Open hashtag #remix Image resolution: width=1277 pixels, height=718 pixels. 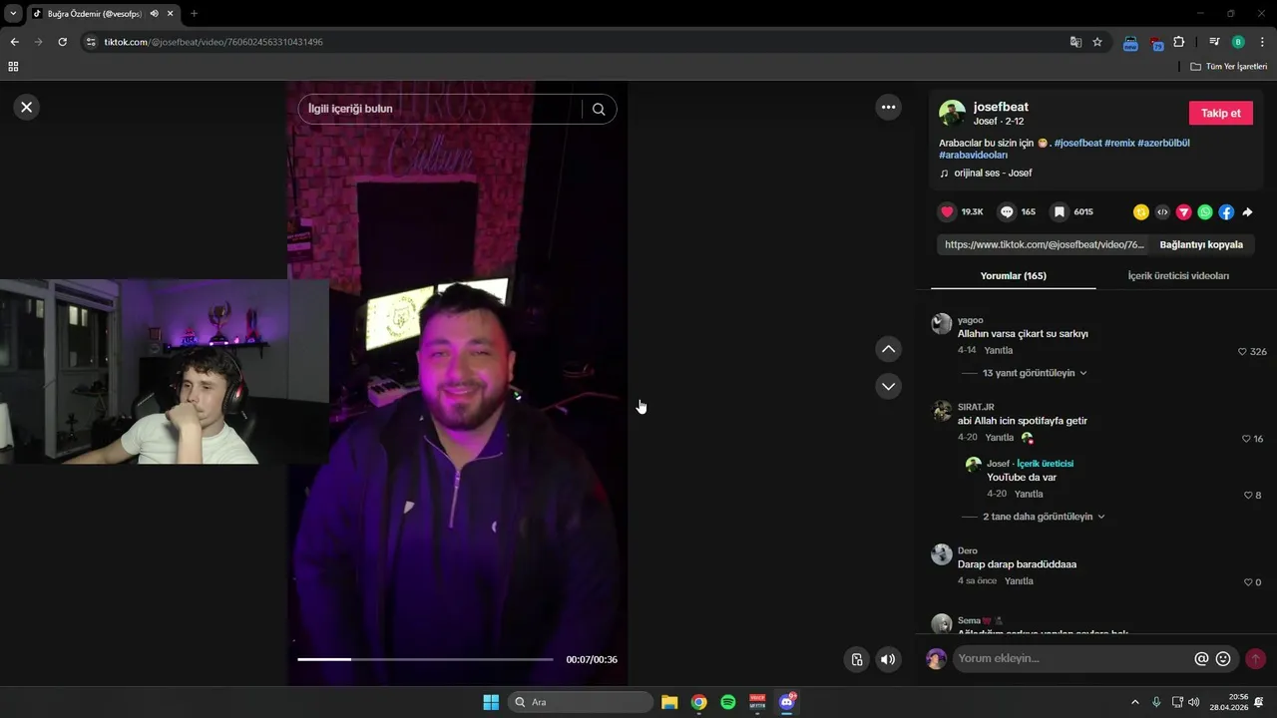click(1119, 143)
